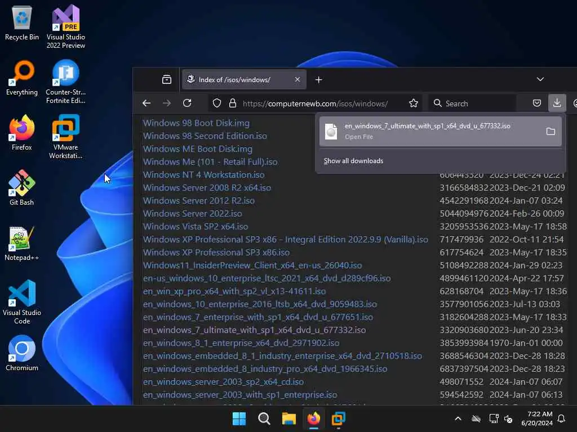The width and height of the screenshot is (577, 432).
Task: Open Windows Server 2012 R2.iso link
Action: (x=199, y=201)
